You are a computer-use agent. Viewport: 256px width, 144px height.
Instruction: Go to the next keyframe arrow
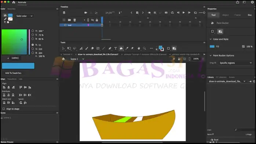143,12
